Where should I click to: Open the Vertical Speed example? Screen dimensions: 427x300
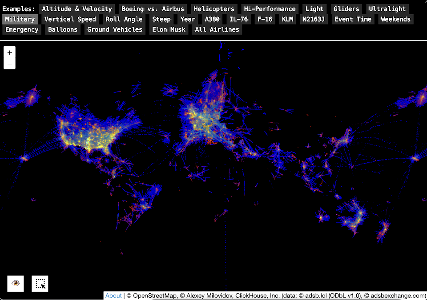click(70, 19)
